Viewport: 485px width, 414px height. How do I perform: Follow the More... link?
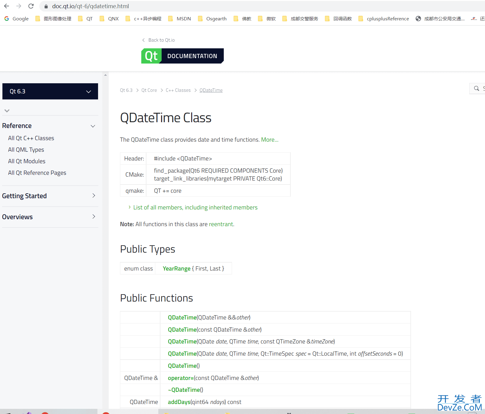coord(270,140)
